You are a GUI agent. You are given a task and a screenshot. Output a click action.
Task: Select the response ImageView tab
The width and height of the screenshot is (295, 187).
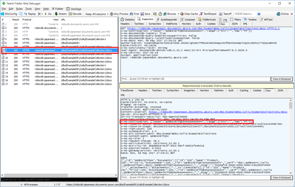(189, 90)
